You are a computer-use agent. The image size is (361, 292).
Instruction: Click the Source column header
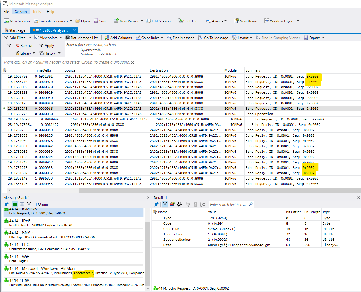pos(106,70)
